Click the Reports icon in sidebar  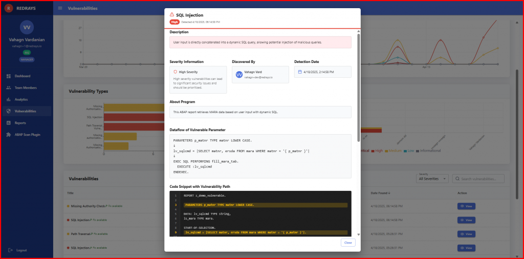(x=9, y=123)
